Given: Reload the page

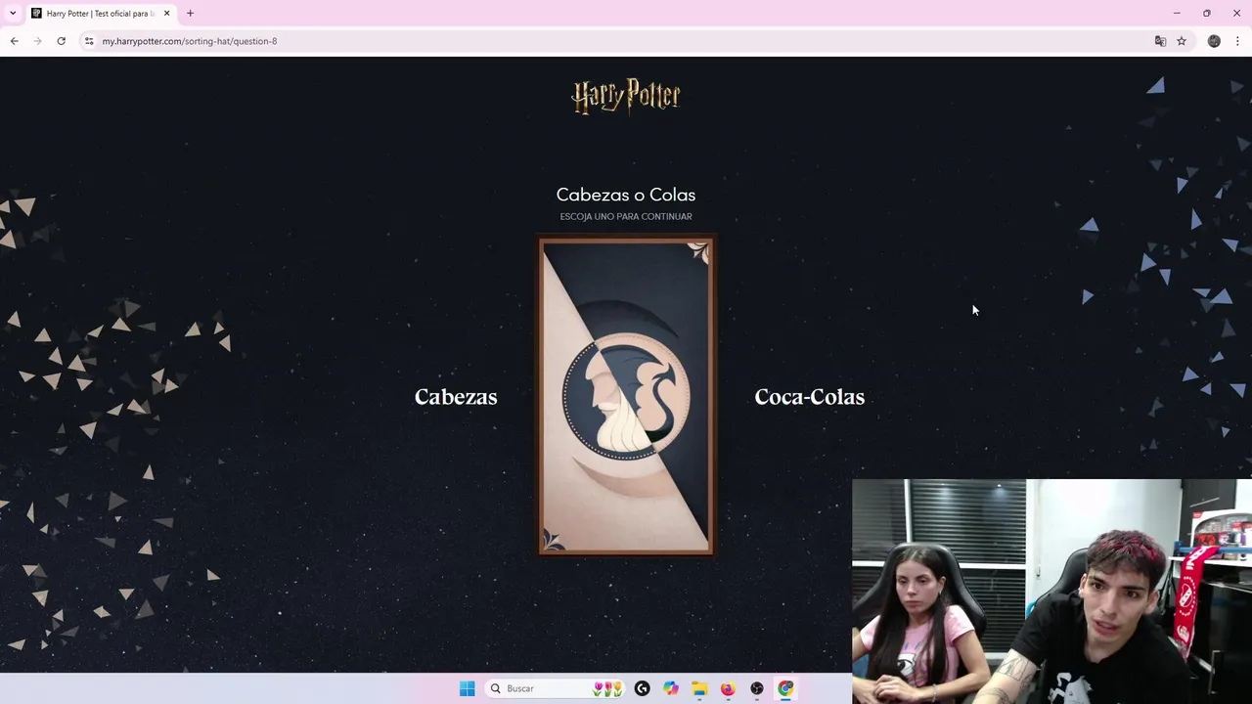Looking at the screenshot, I should tap(61, 41).
